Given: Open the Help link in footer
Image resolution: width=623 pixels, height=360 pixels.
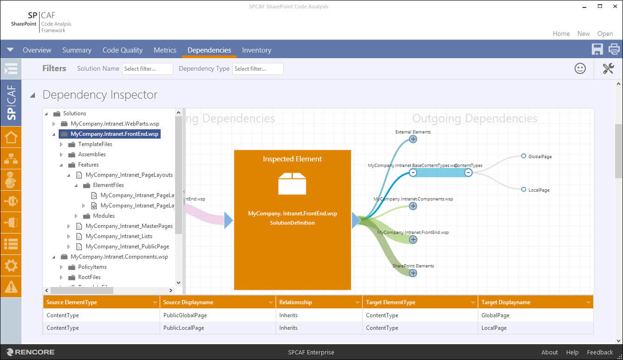Looking at the screenshot, I should 572,352.
